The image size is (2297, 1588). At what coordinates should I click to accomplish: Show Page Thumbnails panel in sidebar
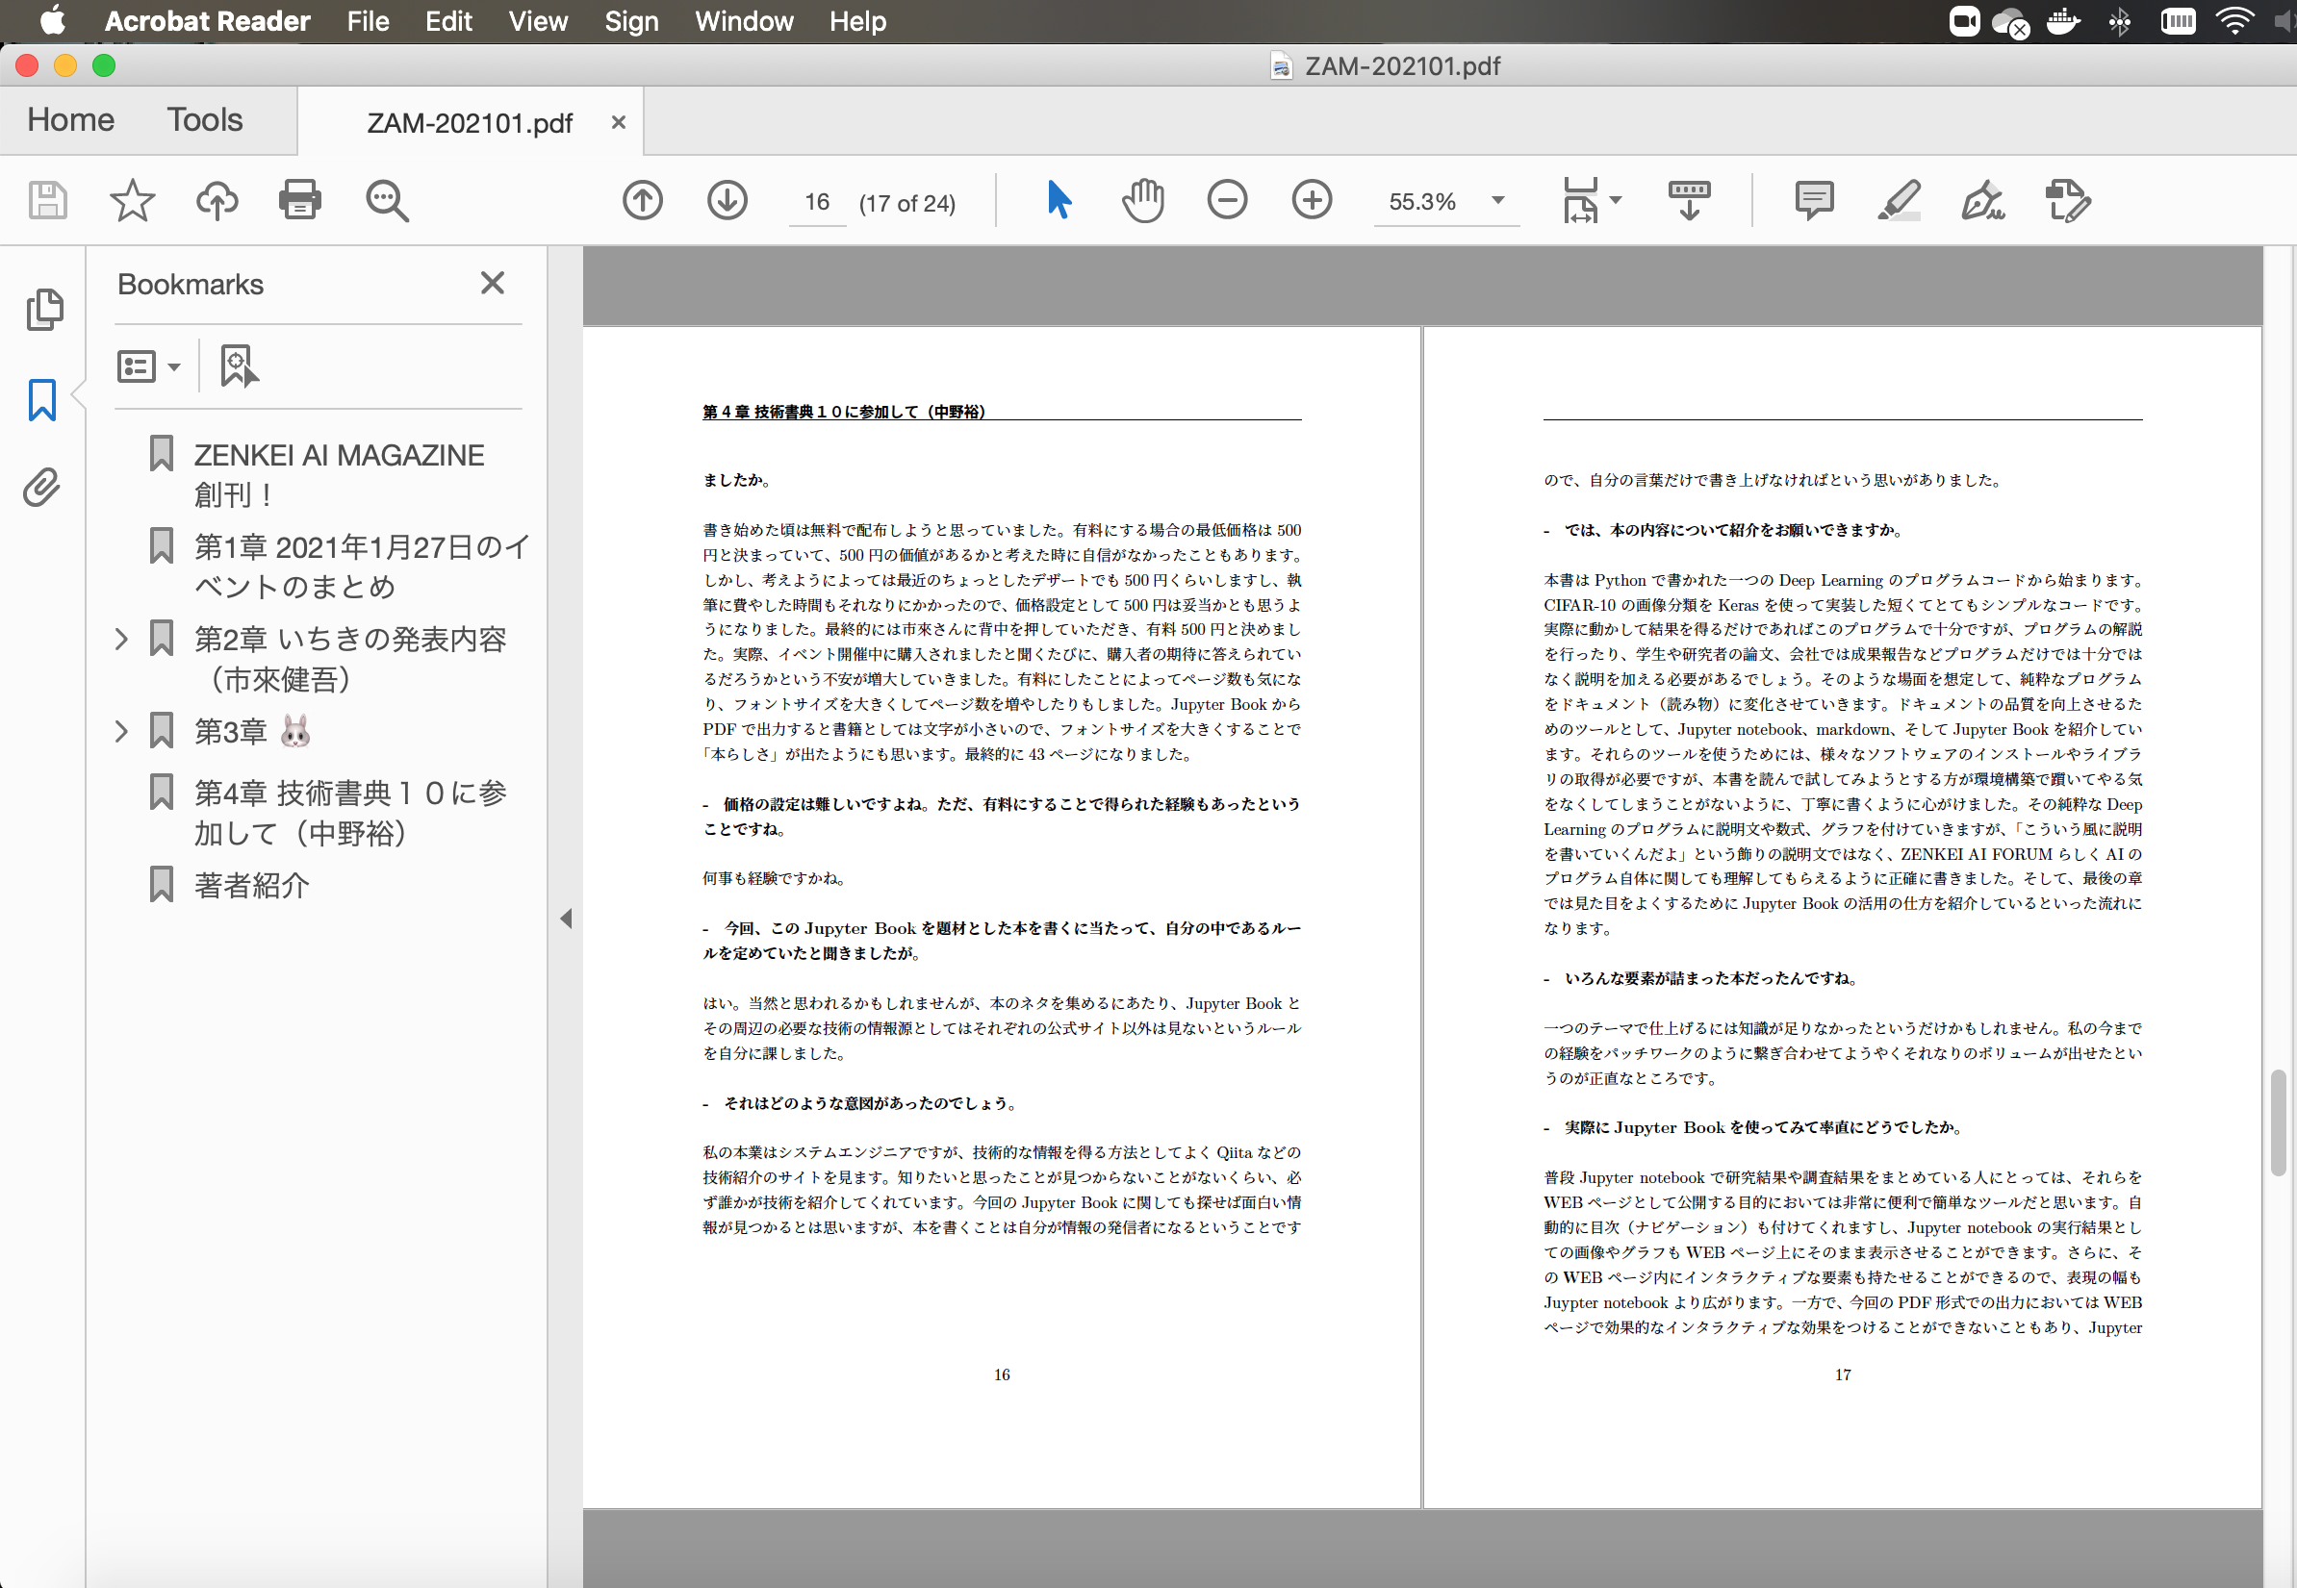pos(44,310)
